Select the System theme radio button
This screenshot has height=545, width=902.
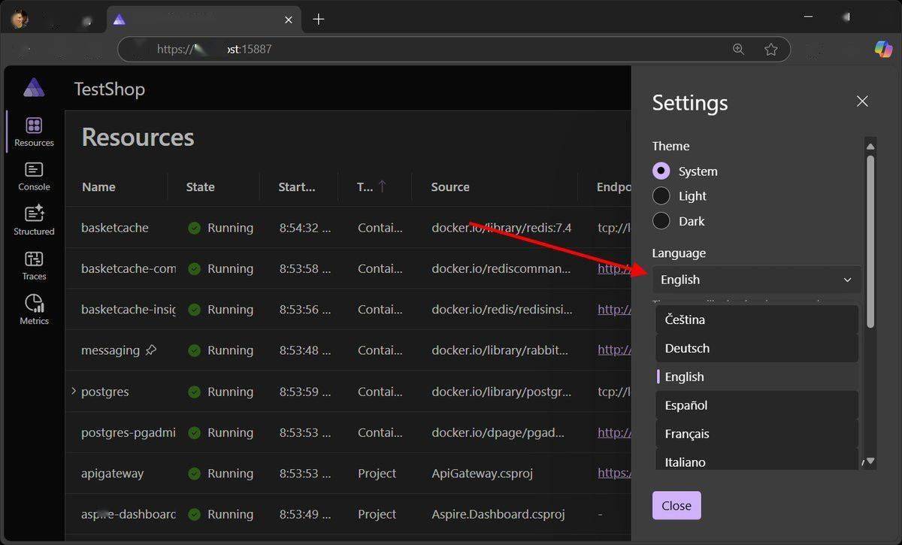[x=661, y=171]
